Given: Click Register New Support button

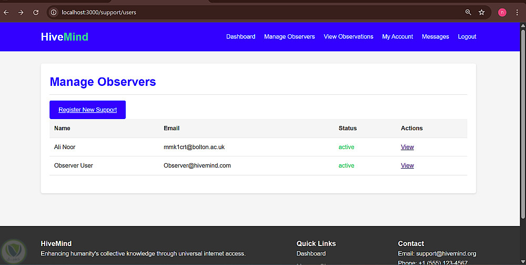Looking at the screenshot, I should coord(87,110).
